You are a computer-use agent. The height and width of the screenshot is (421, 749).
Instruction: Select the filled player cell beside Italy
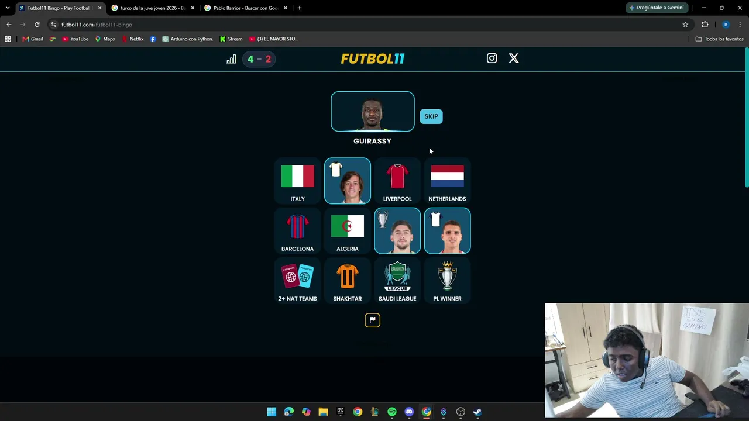pyautogui.click(x=348, y=181)
